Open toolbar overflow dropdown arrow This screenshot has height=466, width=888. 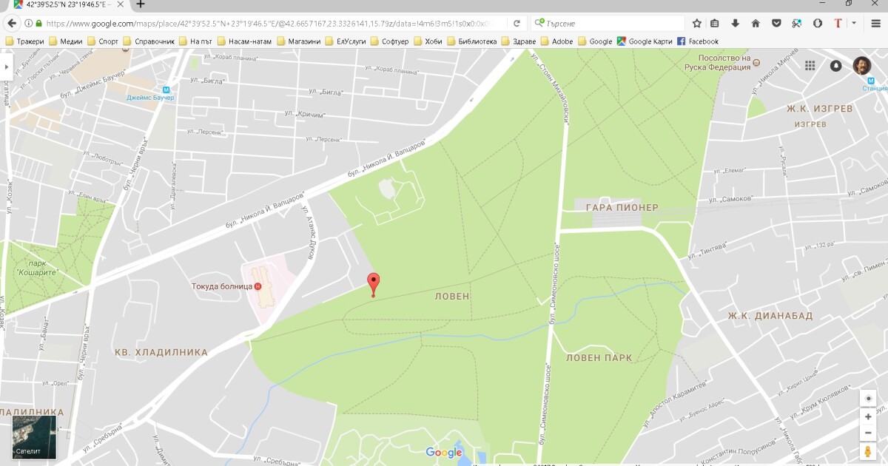tap(853, 23)
